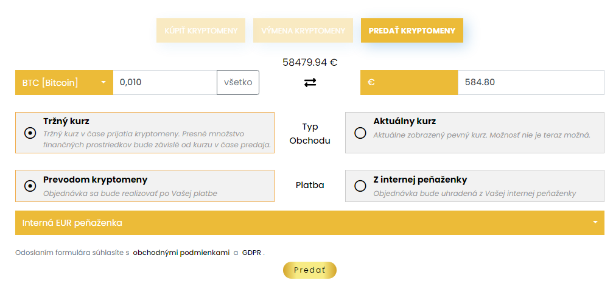Select the Tržný kurz radio button
The height and width of the screenshot is (283, 613).
pos(29,133)
